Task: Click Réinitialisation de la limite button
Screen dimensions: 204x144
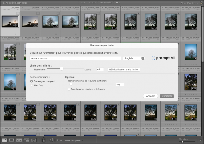Action: (123, 70)
